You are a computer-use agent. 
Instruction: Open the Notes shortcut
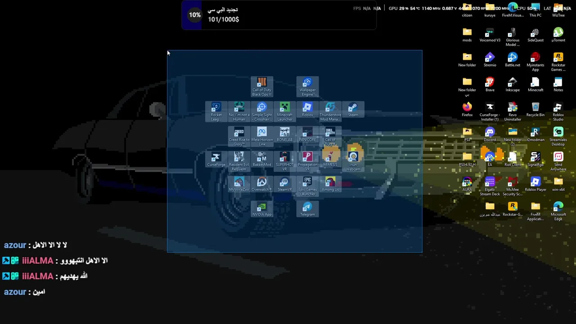point(558,85)
